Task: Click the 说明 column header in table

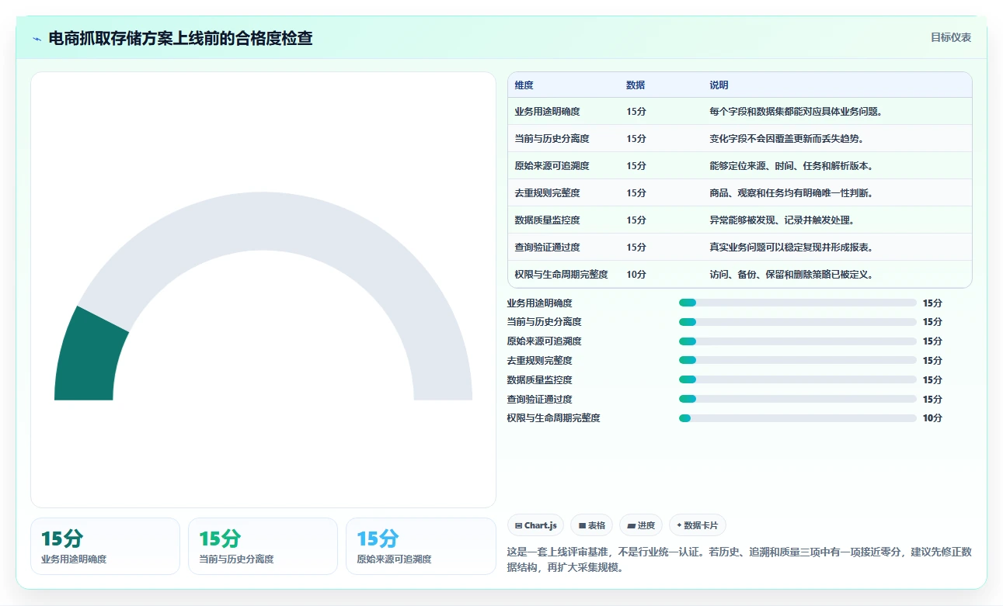Action: tap(719, 85)
